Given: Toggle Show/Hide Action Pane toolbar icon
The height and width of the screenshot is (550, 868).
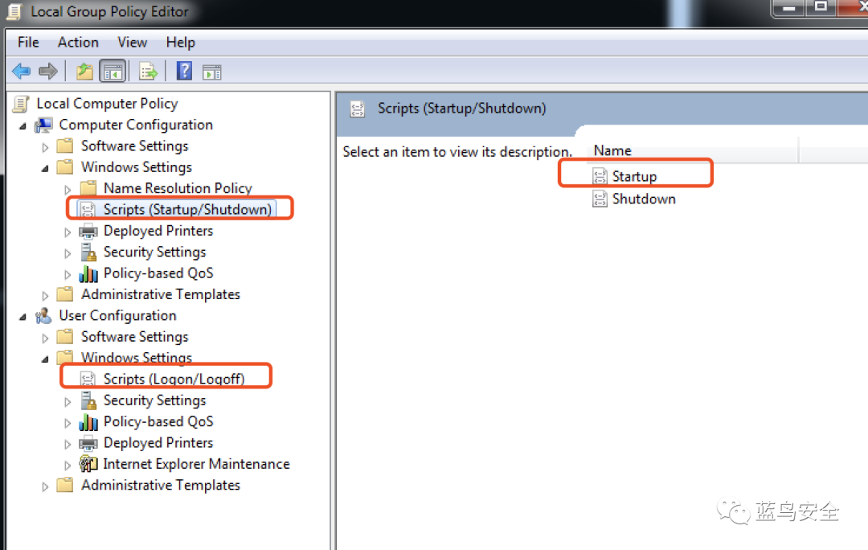Looking at the screenshot, I should [212, 72].
